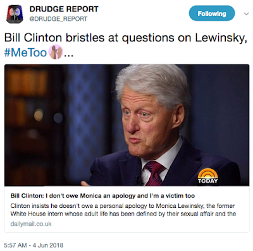Screen dimensions: 253x251
Task: Click the ellipsis after the #MeToo emoji
Action: (68, 55)
